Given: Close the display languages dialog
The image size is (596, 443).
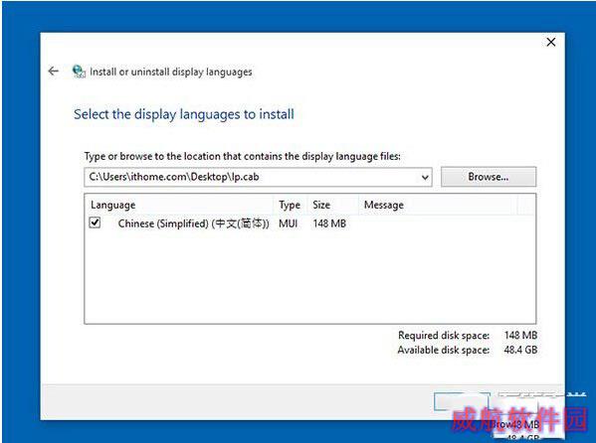Looking at the screenshot, I should pyautogui.click(x=551, y=42).
